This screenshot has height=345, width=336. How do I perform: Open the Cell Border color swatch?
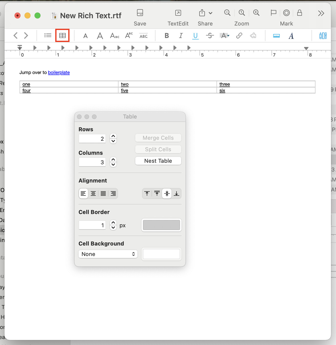161,225
